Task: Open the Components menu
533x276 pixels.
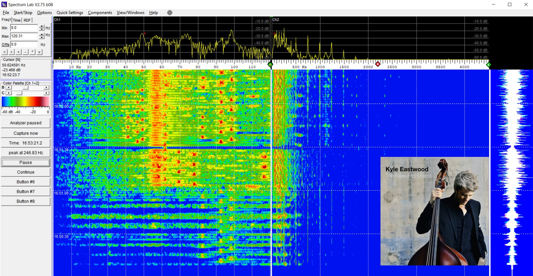Action: pos(100,12)
